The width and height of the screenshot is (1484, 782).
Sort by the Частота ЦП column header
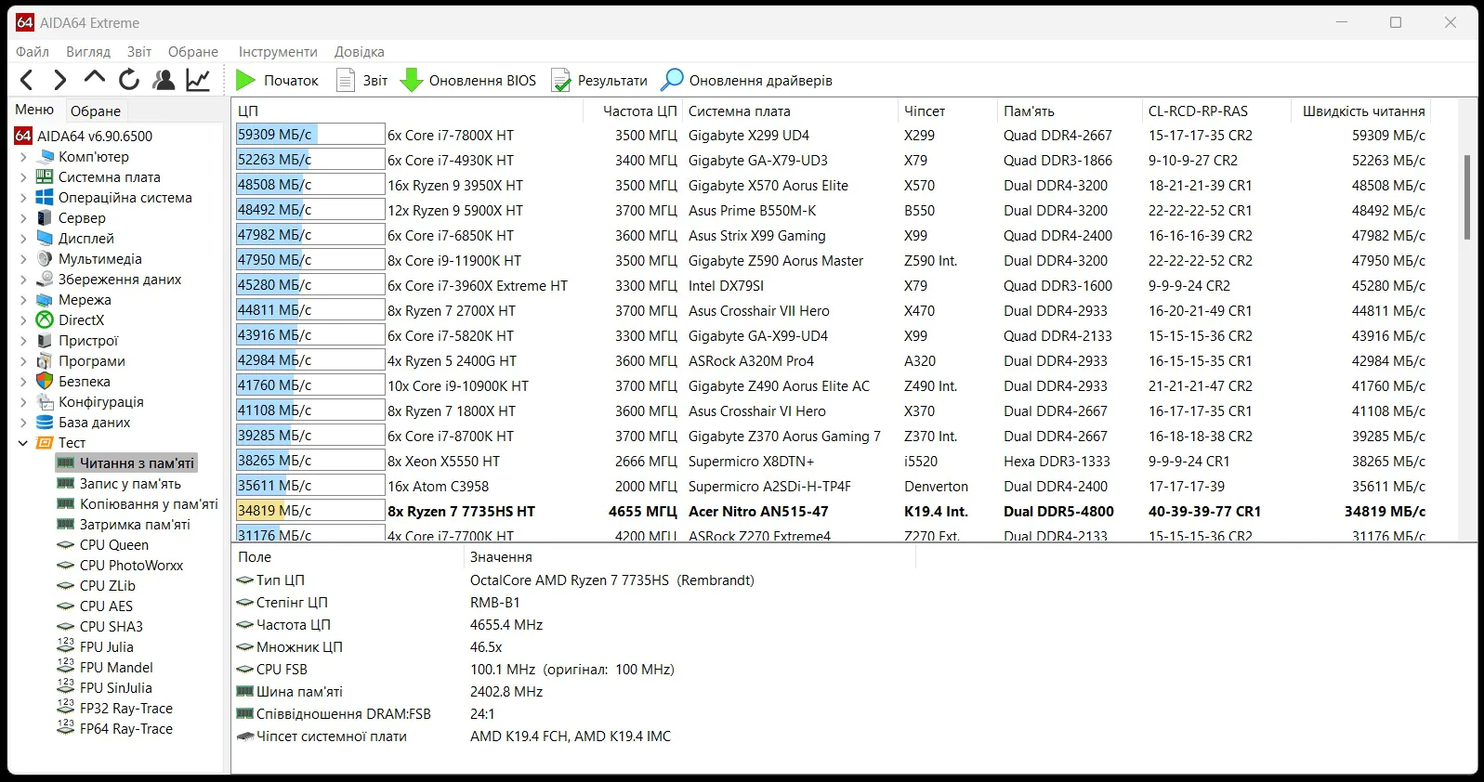(x=633, y=111)
